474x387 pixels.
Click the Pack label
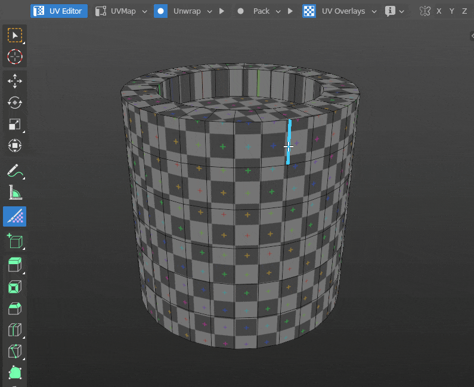261,11
